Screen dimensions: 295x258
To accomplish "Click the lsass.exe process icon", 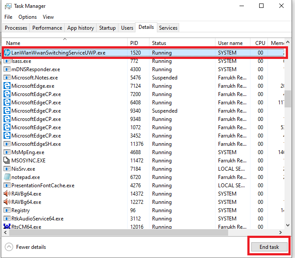I will pos(7,61).
